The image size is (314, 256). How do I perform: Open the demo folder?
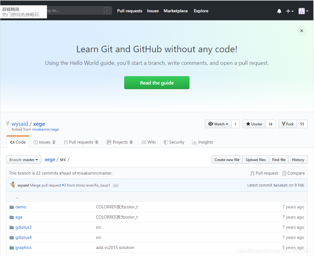[x=21, y=207]
